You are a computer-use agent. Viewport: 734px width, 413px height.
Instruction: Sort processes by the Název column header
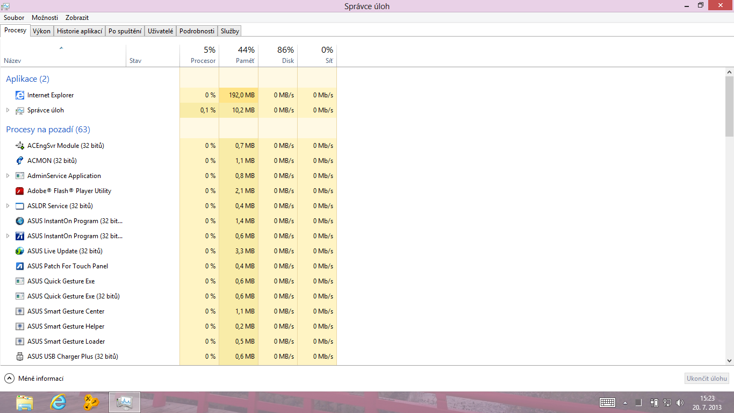click(x=63, y=56)
